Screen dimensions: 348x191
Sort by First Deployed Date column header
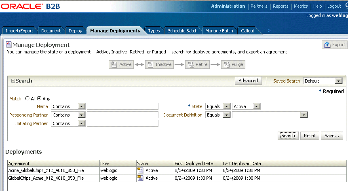click(x=198, y=163)
